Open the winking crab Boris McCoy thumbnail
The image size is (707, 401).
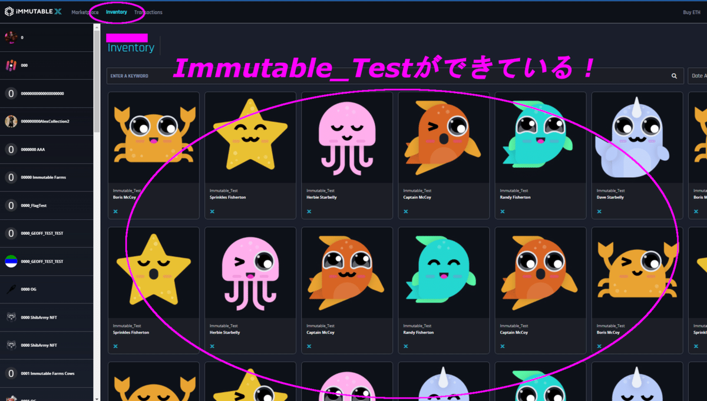[x=637, y=273]
